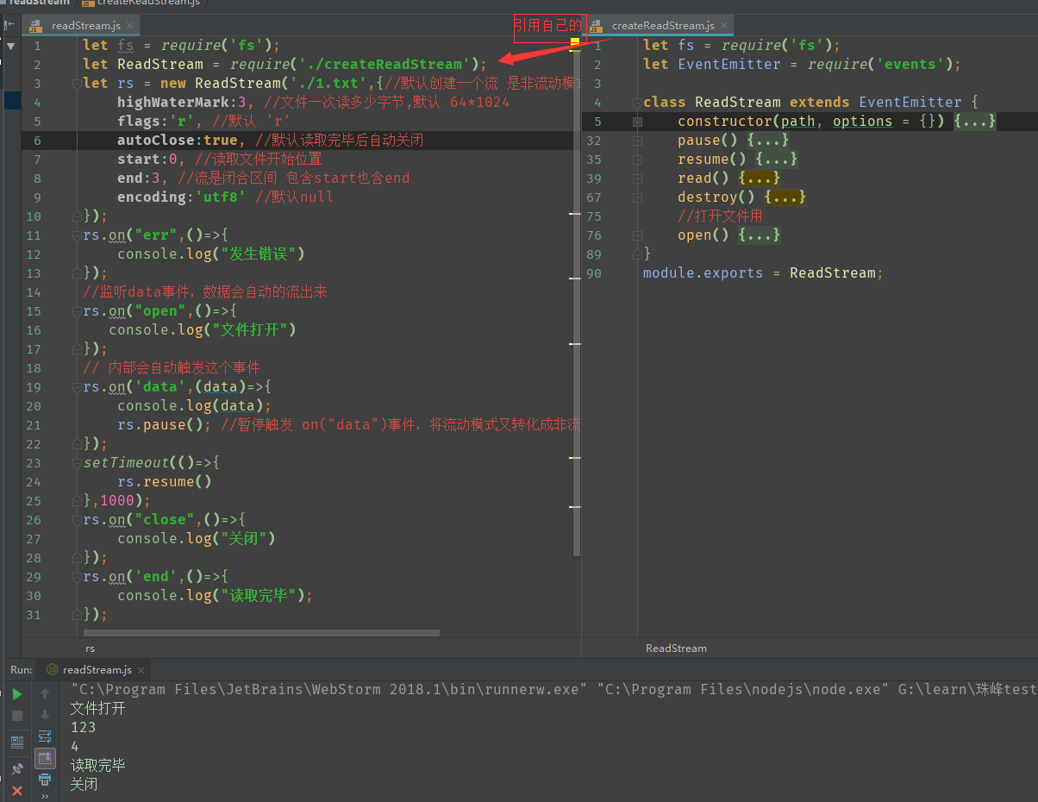Image resolution: width=1038 pixels, height=802 pixels.
Task: Click rs.resume() call on line 24
Action: pos(165,482)
